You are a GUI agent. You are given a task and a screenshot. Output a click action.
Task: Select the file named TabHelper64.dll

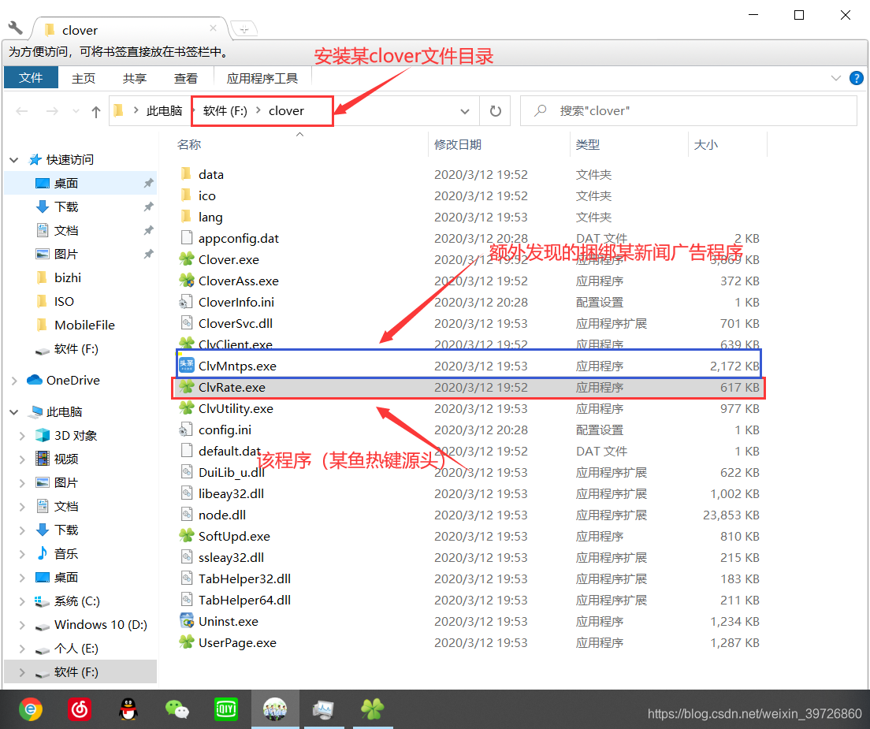(244, 601)
